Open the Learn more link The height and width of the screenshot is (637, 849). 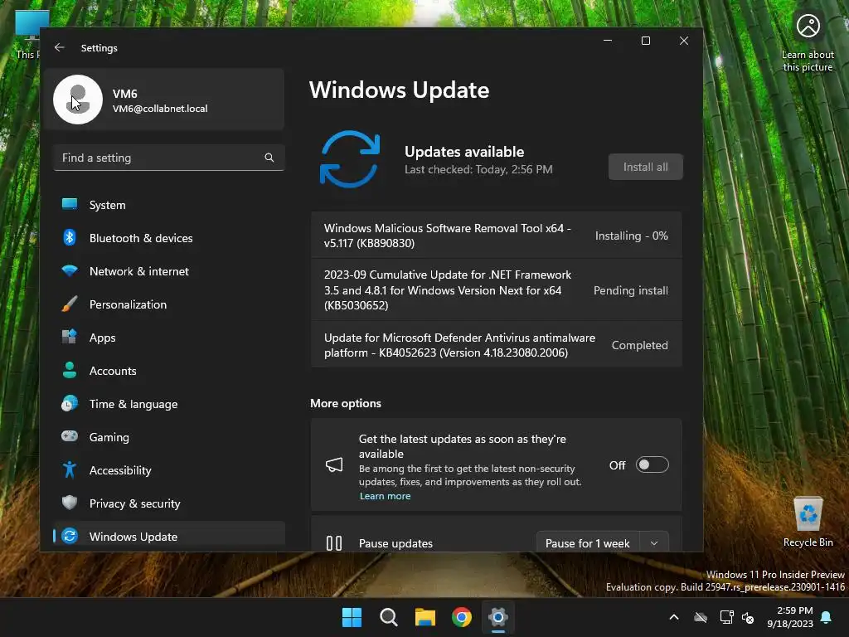(385, 496)
